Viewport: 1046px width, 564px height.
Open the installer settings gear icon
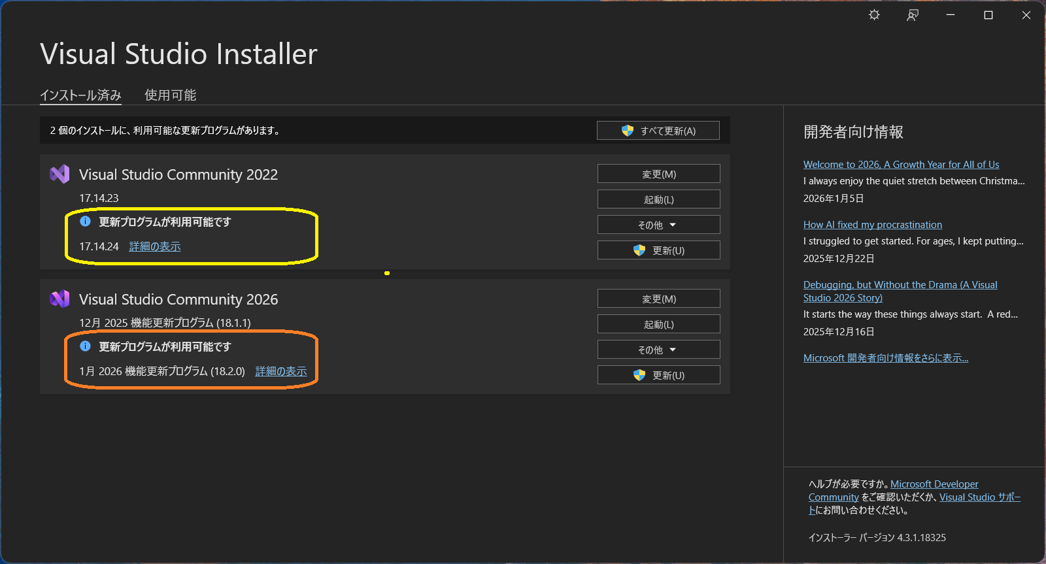pos(874,15)
